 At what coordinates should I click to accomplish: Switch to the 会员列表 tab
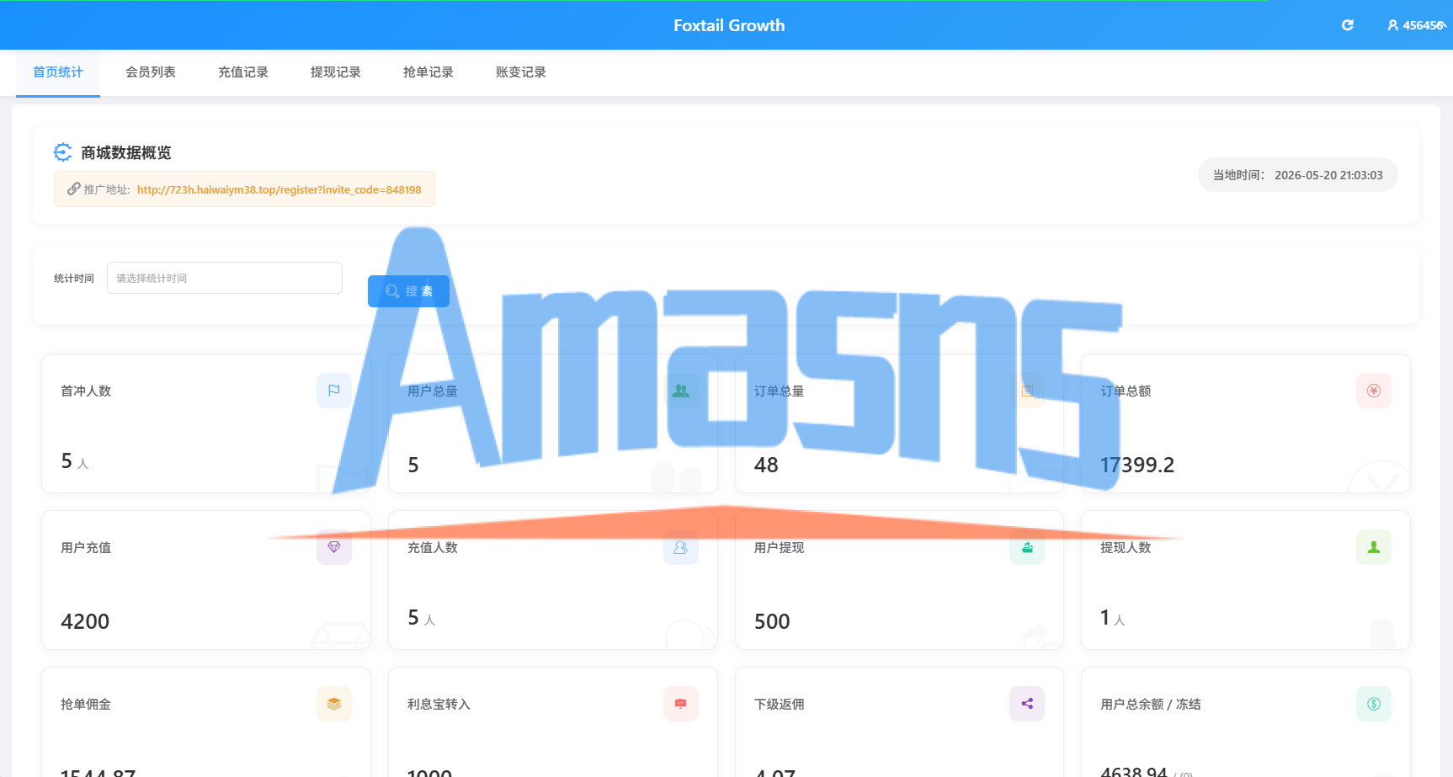coord(151,72)
